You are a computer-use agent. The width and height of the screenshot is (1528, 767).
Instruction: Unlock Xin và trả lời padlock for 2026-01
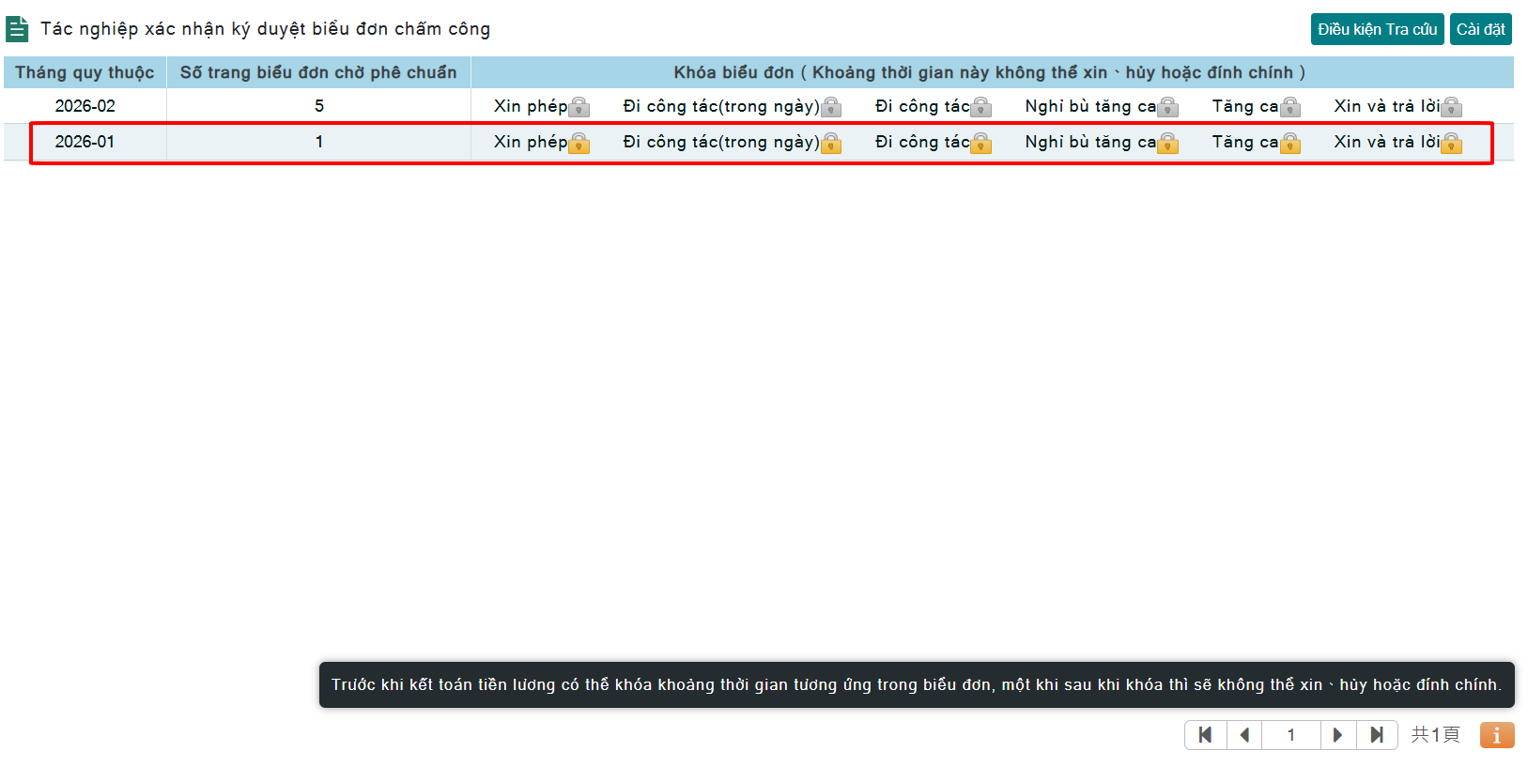click(x=1451, y=143)
